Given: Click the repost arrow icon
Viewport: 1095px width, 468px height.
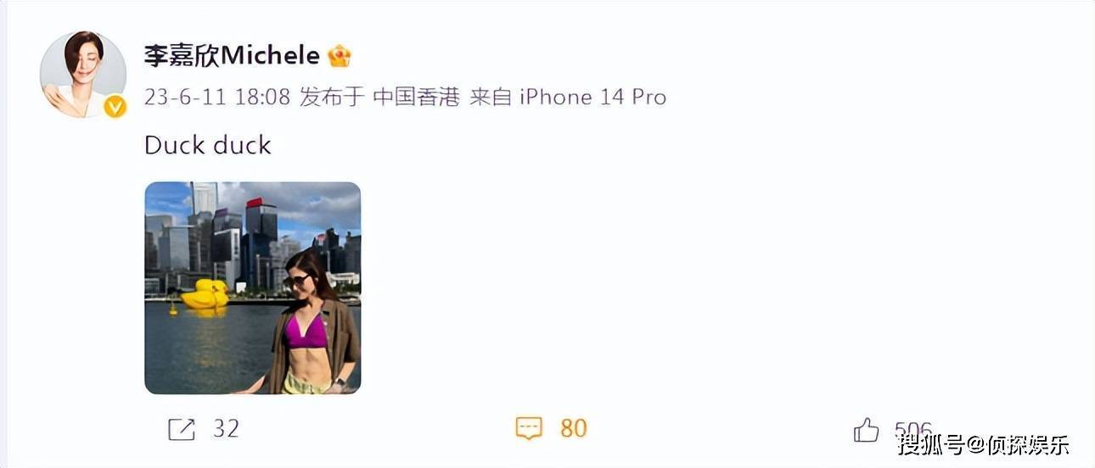Looking at the screenshot, I should pyautogui.click(x=182, y=429).
